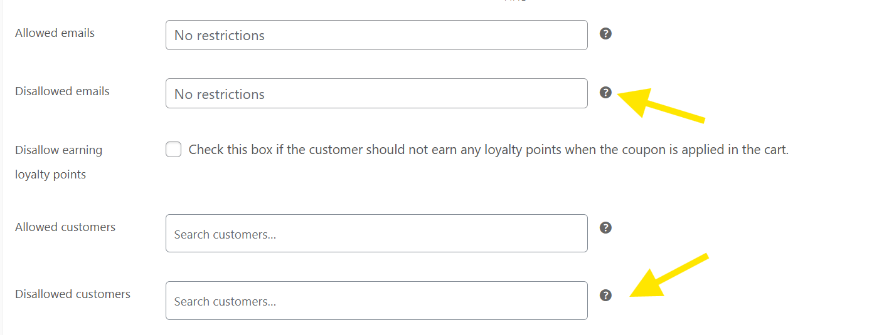This screenshot has height=335, width=884.
Task: Click 'No restrictions' placeholder in Disallowed emails
Action: [x=220, y=95]
